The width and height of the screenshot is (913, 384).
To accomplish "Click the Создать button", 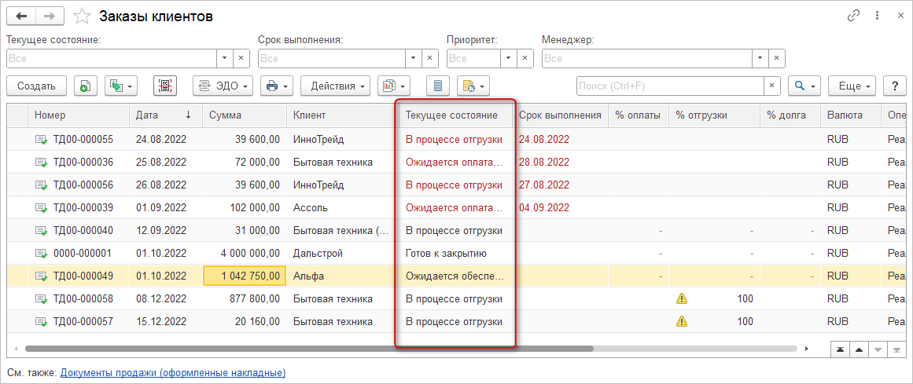I will 37,86.
